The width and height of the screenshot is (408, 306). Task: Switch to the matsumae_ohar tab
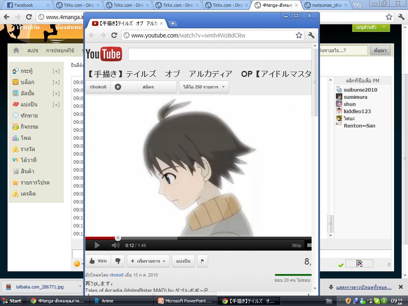pos(327,5)
